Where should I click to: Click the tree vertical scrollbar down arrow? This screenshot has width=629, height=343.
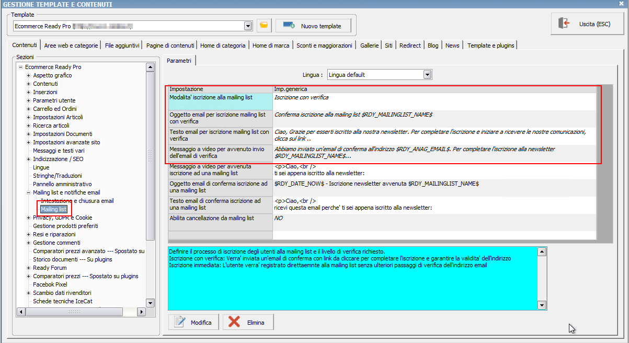tap(151, 303)
